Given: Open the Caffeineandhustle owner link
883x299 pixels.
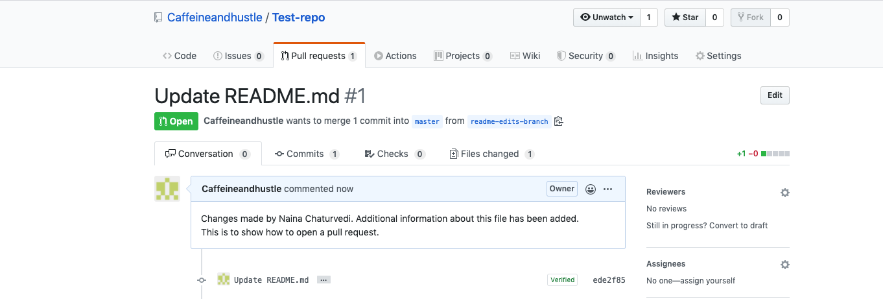Looking at the screenshot, I should click(214, 18).
